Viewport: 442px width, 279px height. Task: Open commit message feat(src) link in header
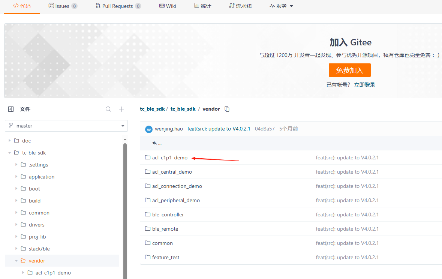click(219, 129)
